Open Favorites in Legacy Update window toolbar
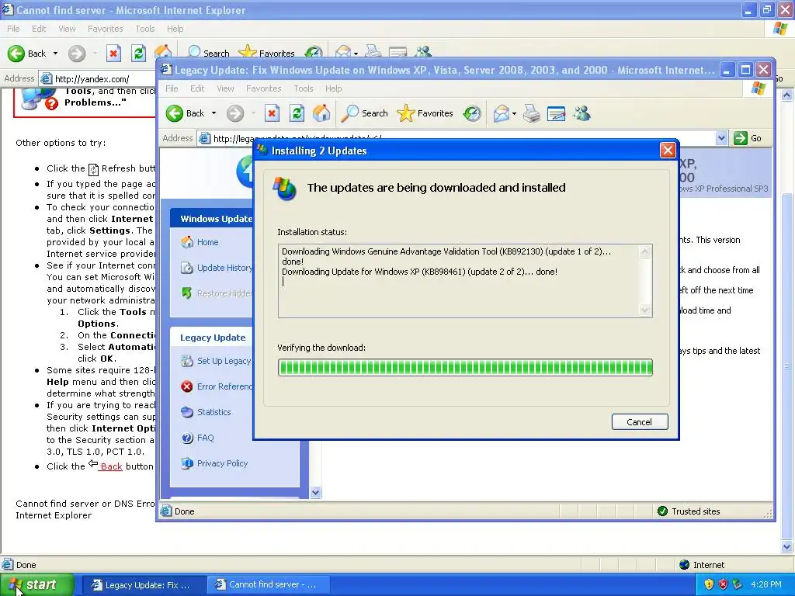The width and height of the screenshot is (795, 596). pos(425,113)
